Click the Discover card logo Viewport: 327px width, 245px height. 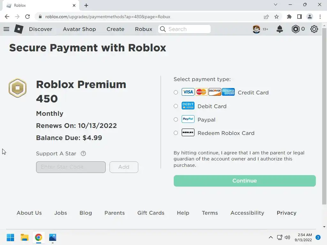215,92
